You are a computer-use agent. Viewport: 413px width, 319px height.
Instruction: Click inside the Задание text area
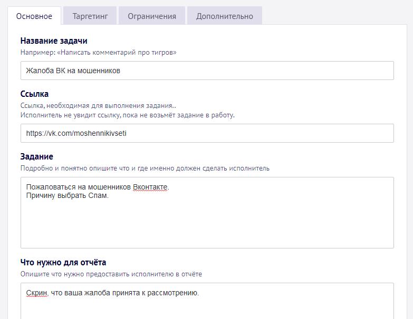pos(207,213)
